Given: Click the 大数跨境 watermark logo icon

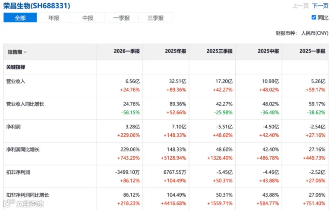Looking at the screenshot, I should point(9,203).
